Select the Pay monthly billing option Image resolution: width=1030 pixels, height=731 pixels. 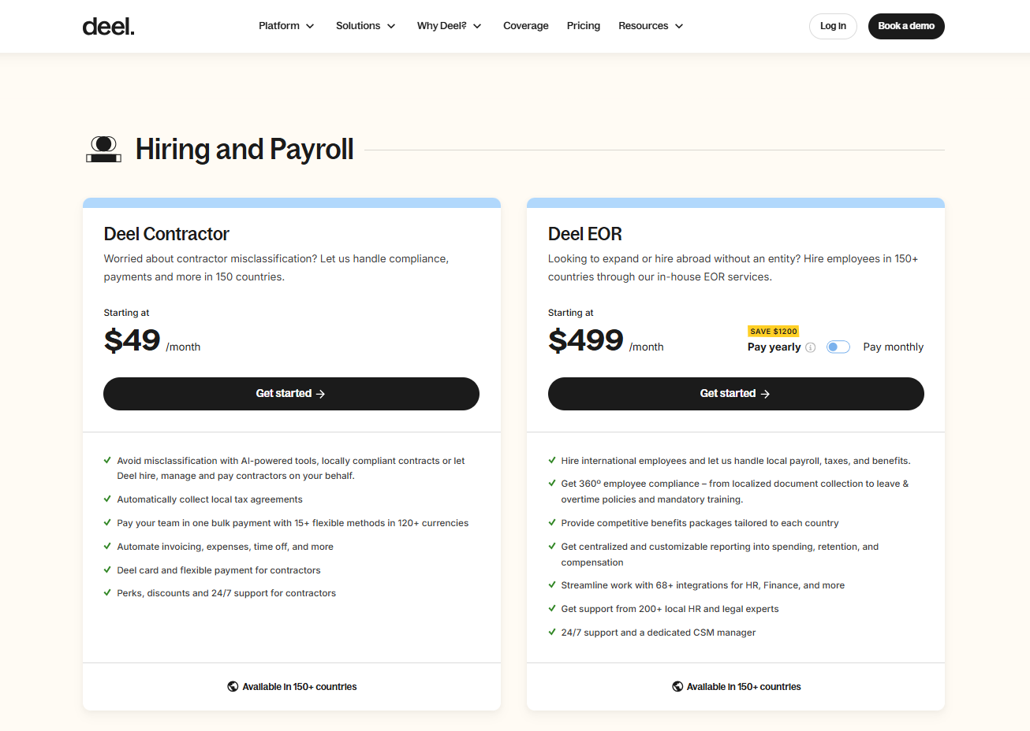(893, 347)
